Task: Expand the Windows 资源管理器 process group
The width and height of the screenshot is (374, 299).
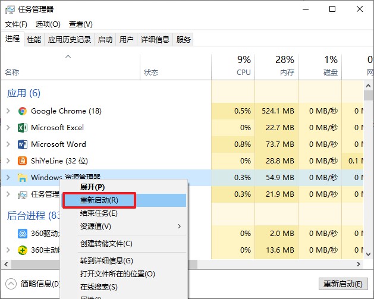Action: [x=8, y=178]
